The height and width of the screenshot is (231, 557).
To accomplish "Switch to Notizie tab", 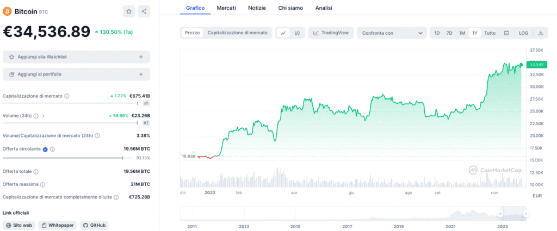I will click(x=257, y=8).
